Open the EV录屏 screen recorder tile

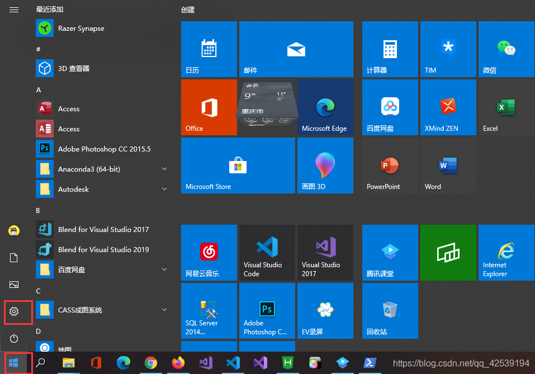click(325, 311)
